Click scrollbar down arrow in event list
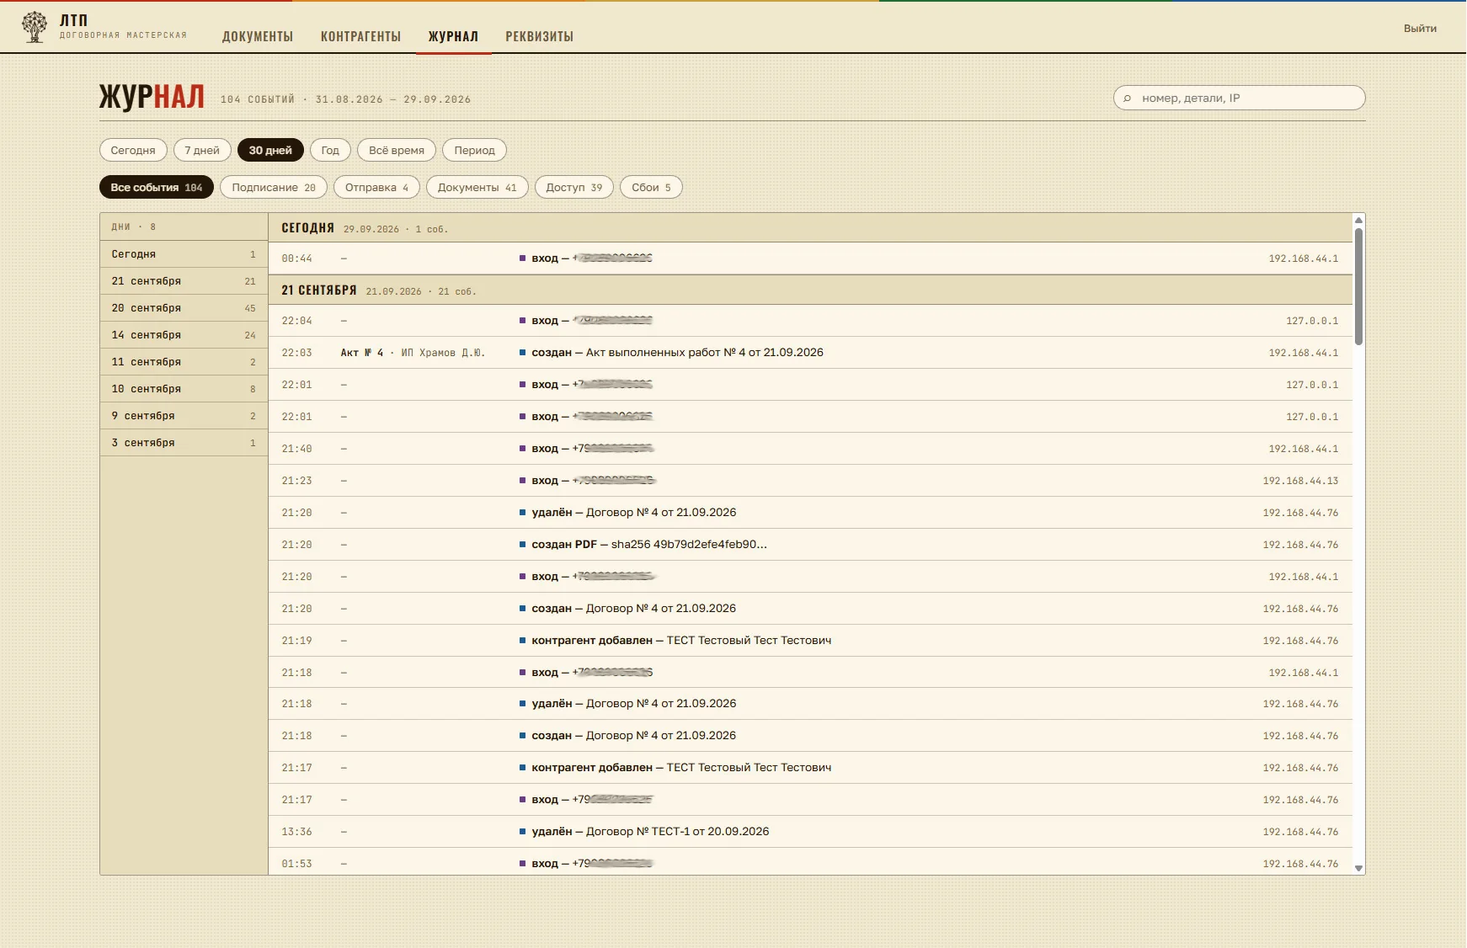Image resolution: width=1467 pixels, height=948 pixels. click(x=1358, y=868)
